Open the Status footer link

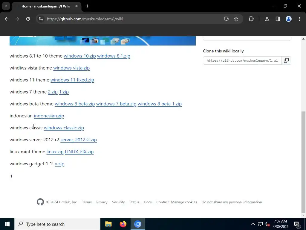point(134,202)
